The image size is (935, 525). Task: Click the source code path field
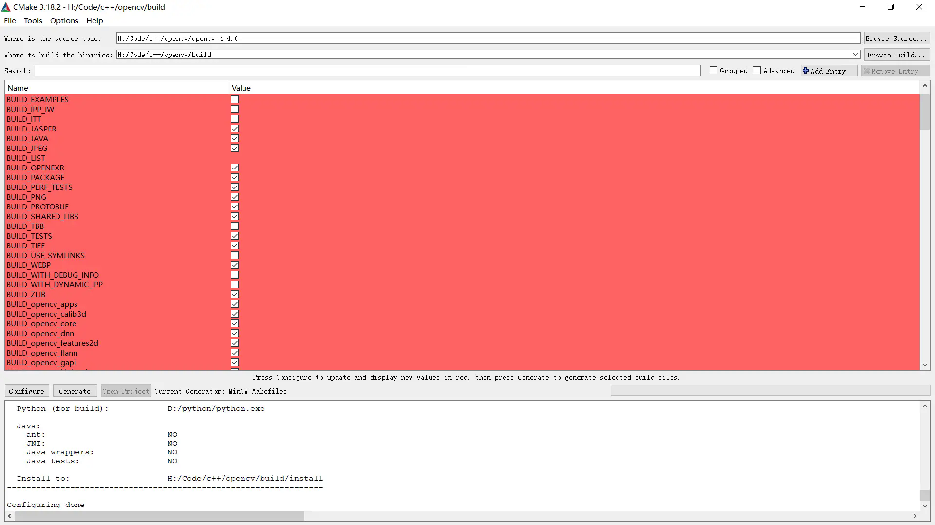(x=488, y=38)
